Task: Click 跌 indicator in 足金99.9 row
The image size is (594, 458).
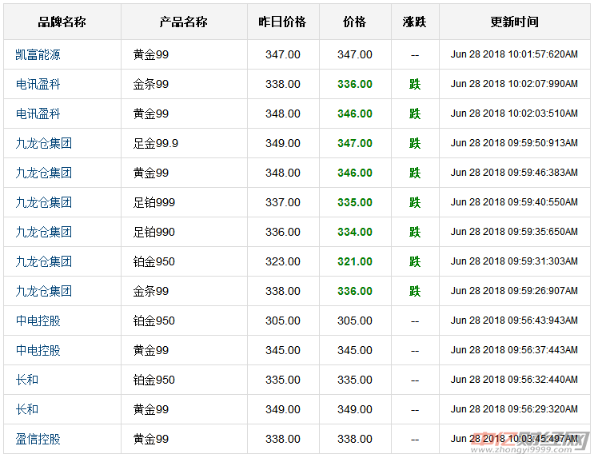Action: pos(415,143)
